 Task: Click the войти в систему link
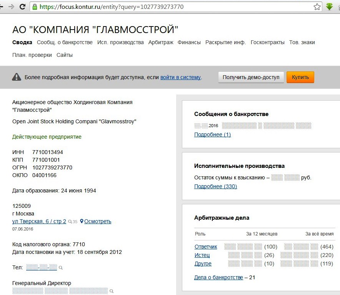(x=181, y=77)
